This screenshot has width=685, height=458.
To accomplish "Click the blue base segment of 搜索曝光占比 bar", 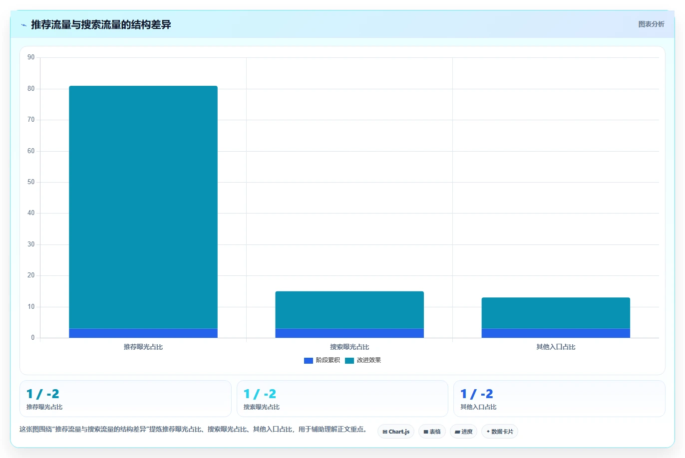I will [349, 333].
